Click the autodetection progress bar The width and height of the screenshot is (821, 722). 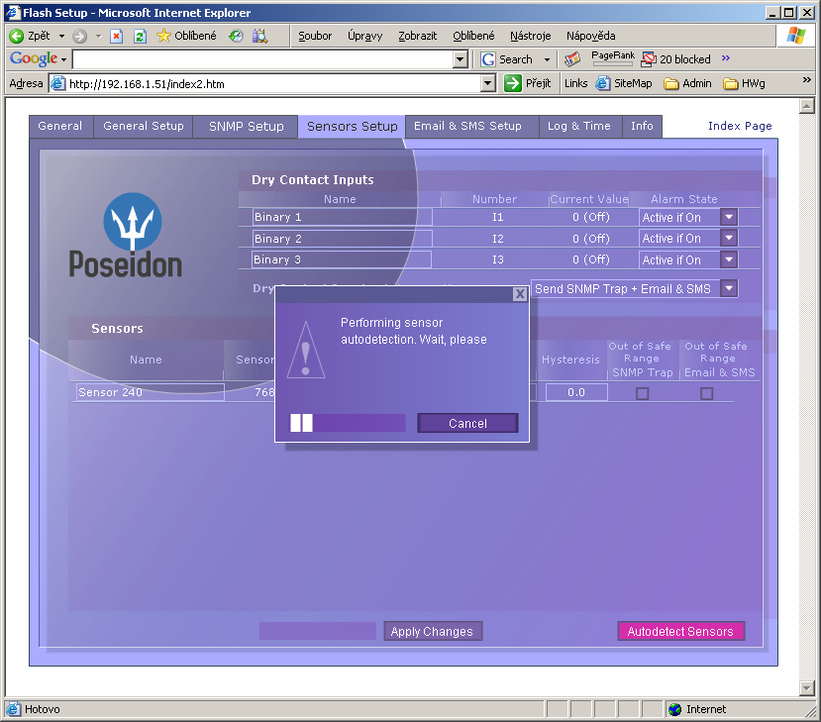348,423
